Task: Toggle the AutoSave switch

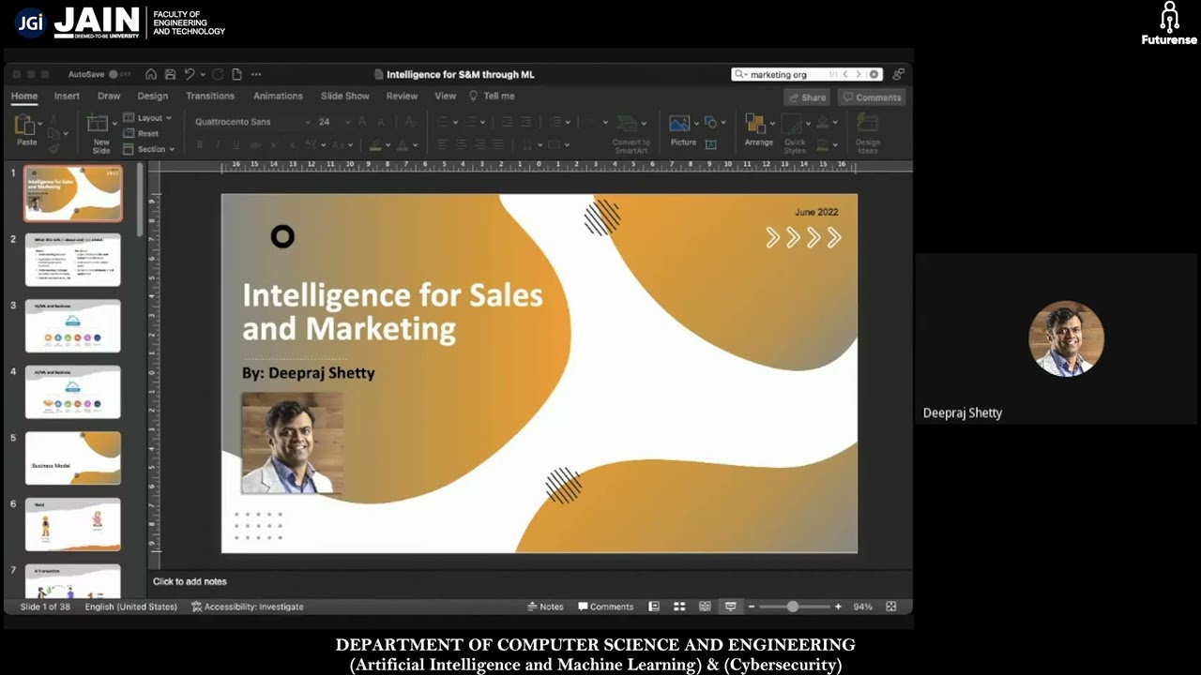Action: (x=119, y=74)
